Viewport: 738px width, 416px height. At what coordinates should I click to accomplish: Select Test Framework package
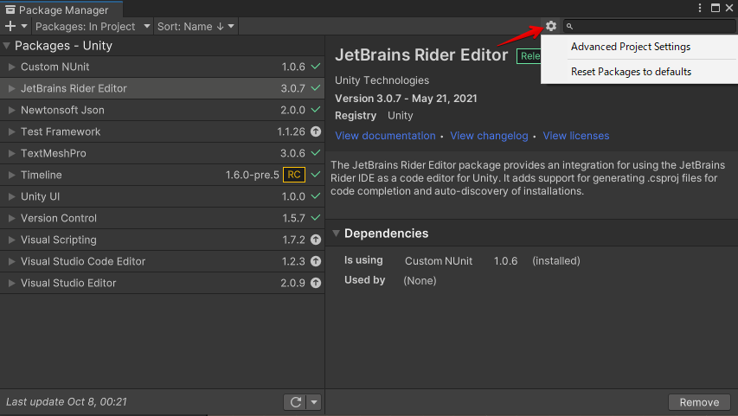tap(163, 131)
